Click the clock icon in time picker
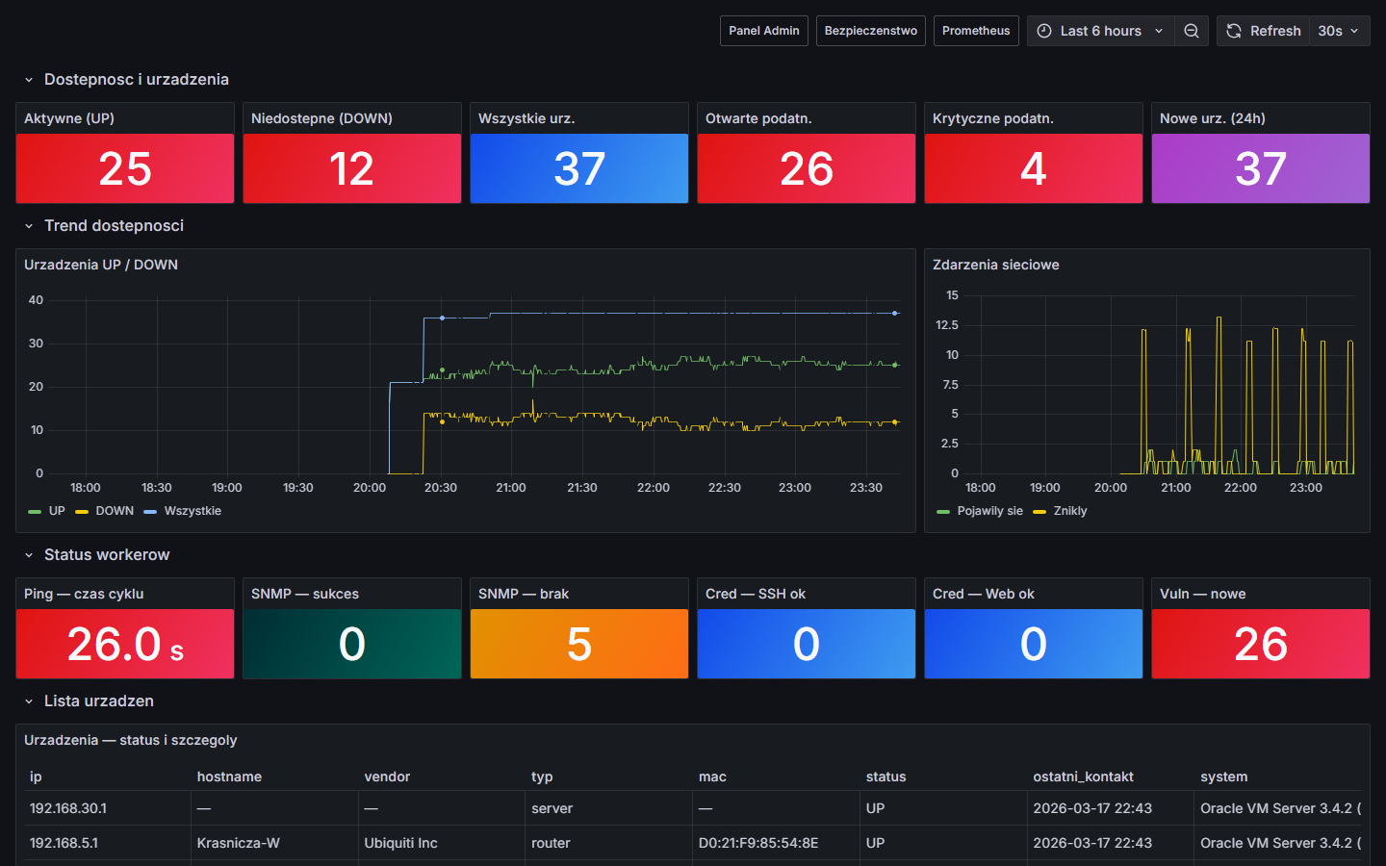 click(x=1044, y=31)
